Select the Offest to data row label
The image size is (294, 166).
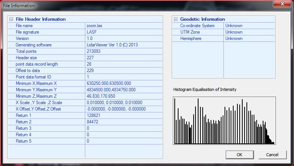[28, 71]
